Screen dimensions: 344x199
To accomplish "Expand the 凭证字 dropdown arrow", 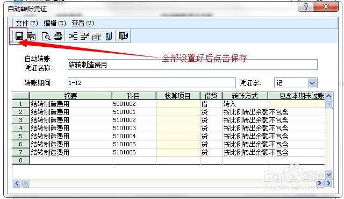I will 312,83.
